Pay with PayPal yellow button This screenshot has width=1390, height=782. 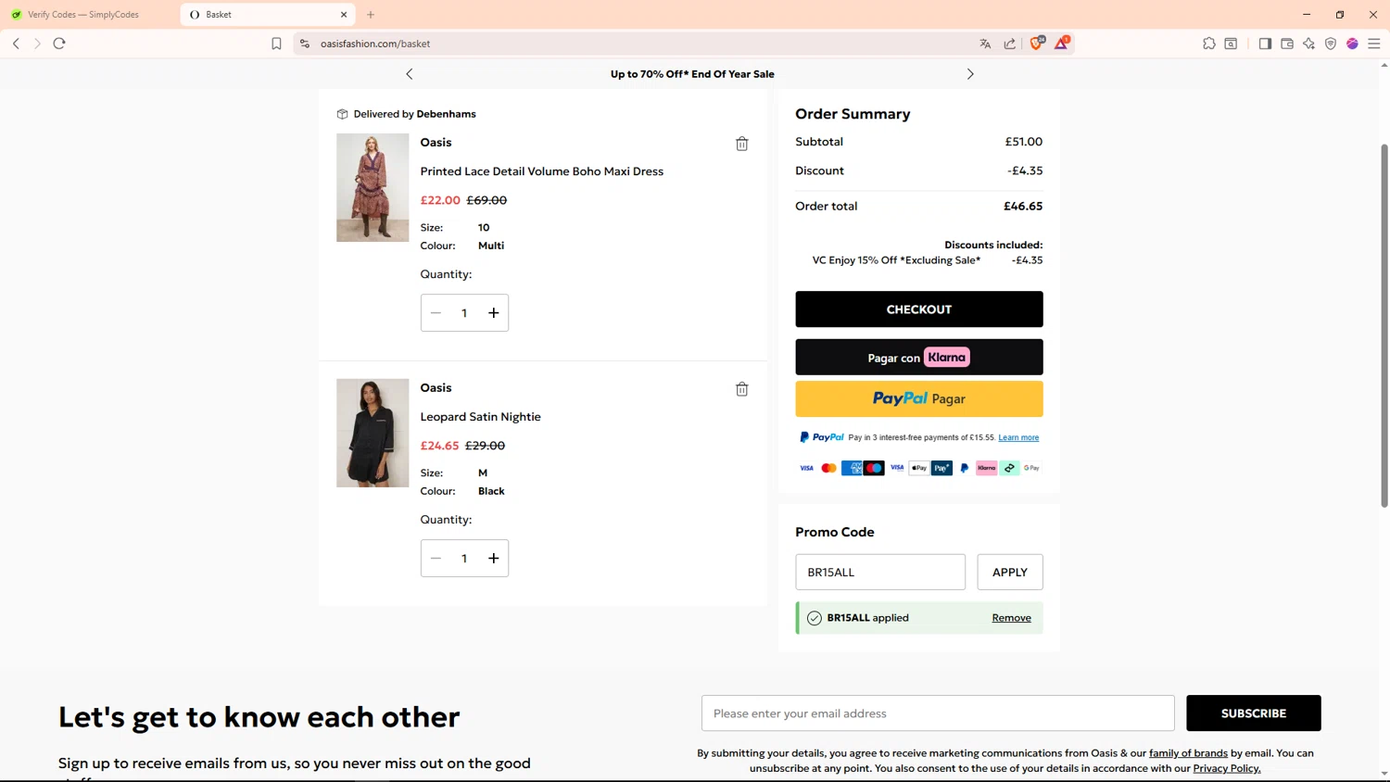(x=918, y=398)
